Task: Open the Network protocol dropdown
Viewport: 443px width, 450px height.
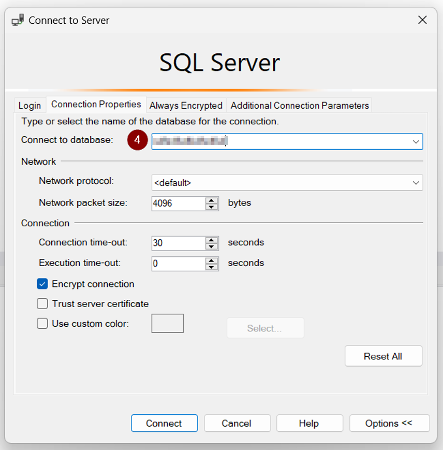Action: pos(416,183)
